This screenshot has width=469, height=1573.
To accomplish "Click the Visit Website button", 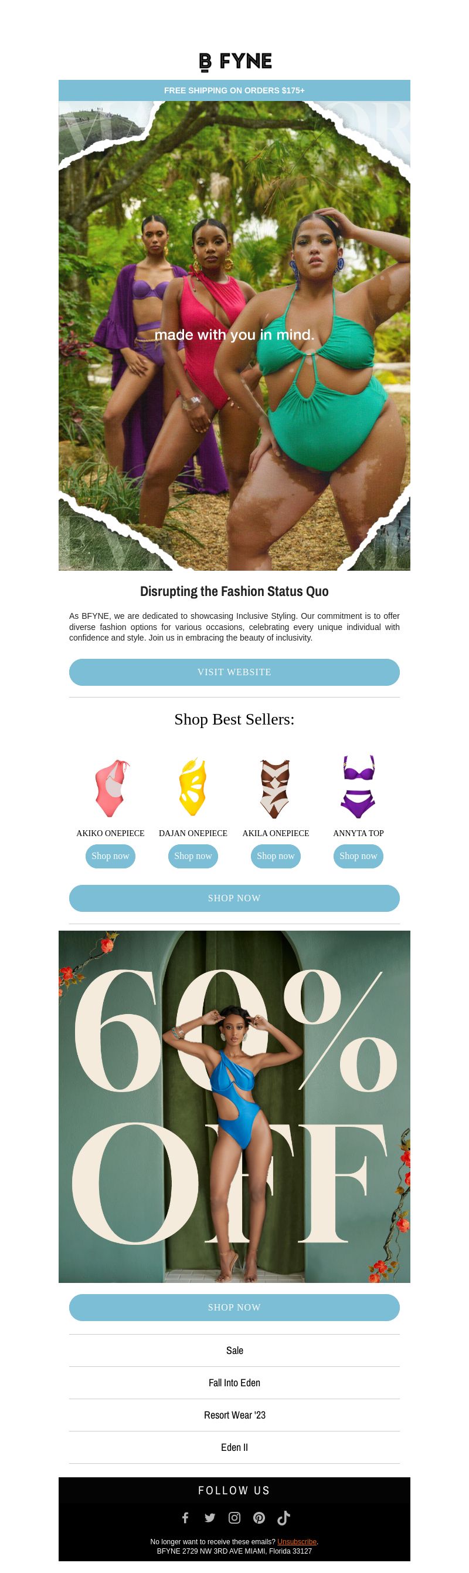I will tap(234, 672).
